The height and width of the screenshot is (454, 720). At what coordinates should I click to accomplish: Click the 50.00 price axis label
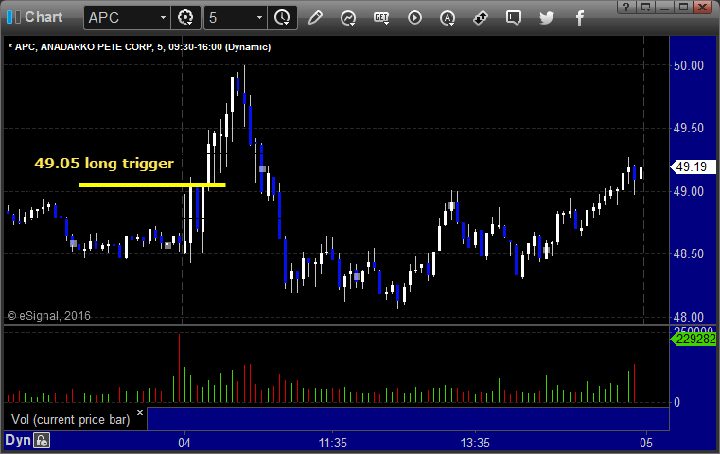click(689, 65)
